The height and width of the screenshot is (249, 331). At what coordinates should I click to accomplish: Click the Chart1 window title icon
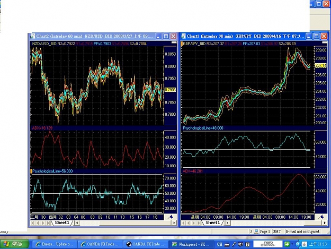point(183,36)
